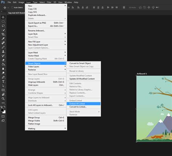Viewport: 172px width, 156px height.
Task: Select the Hand tool
Action: pyautogui.click(x=3, y=94)
